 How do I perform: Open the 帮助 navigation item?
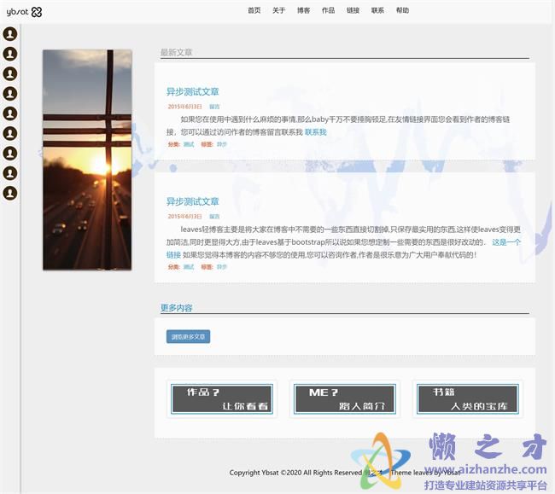pyautogui.click(x=402, y=10)
